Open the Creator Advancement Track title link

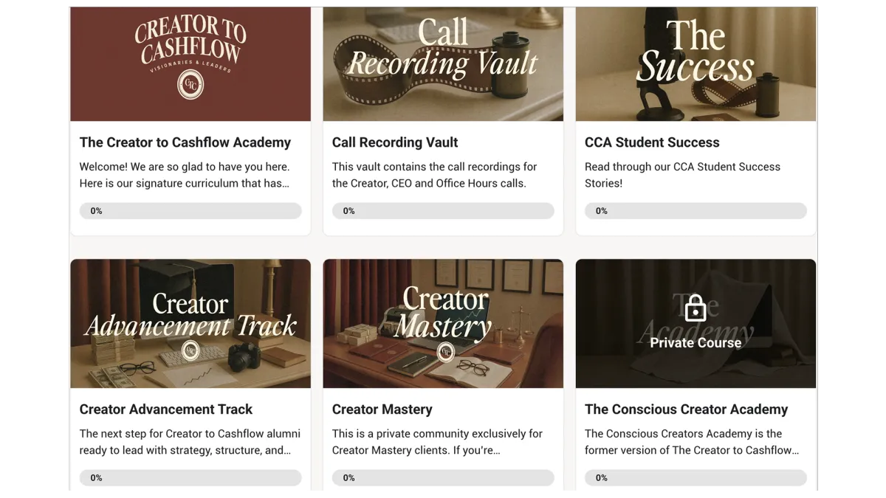click(166, 409)
